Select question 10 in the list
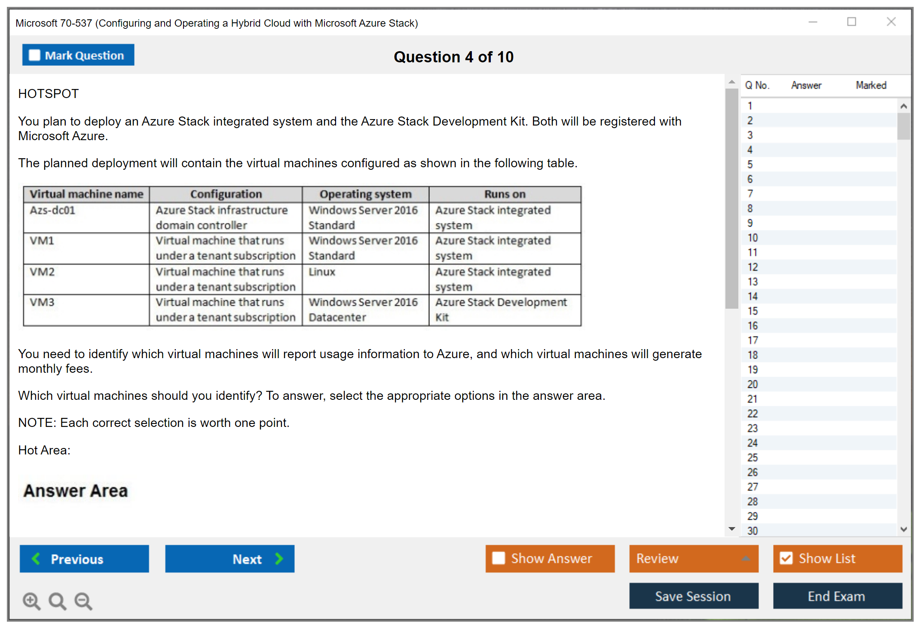The width and height of the screenshot is (924, 632). (x=753, y=238)
